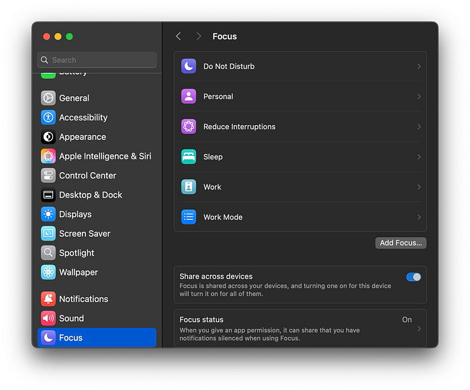Click the green zoom window button
The image size is (470, 390).
pos(69,36)
